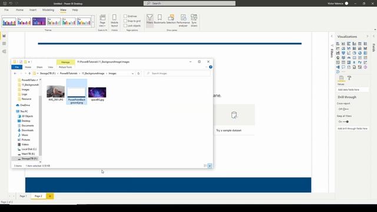The width and height of the screenshot is (377, 212).
Task: Click the Add data fields here well
Action: (x=352, y=90)
